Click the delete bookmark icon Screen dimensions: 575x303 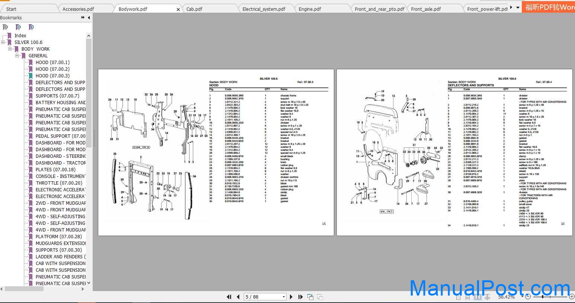pyautogui.click(x=5, y=27)
